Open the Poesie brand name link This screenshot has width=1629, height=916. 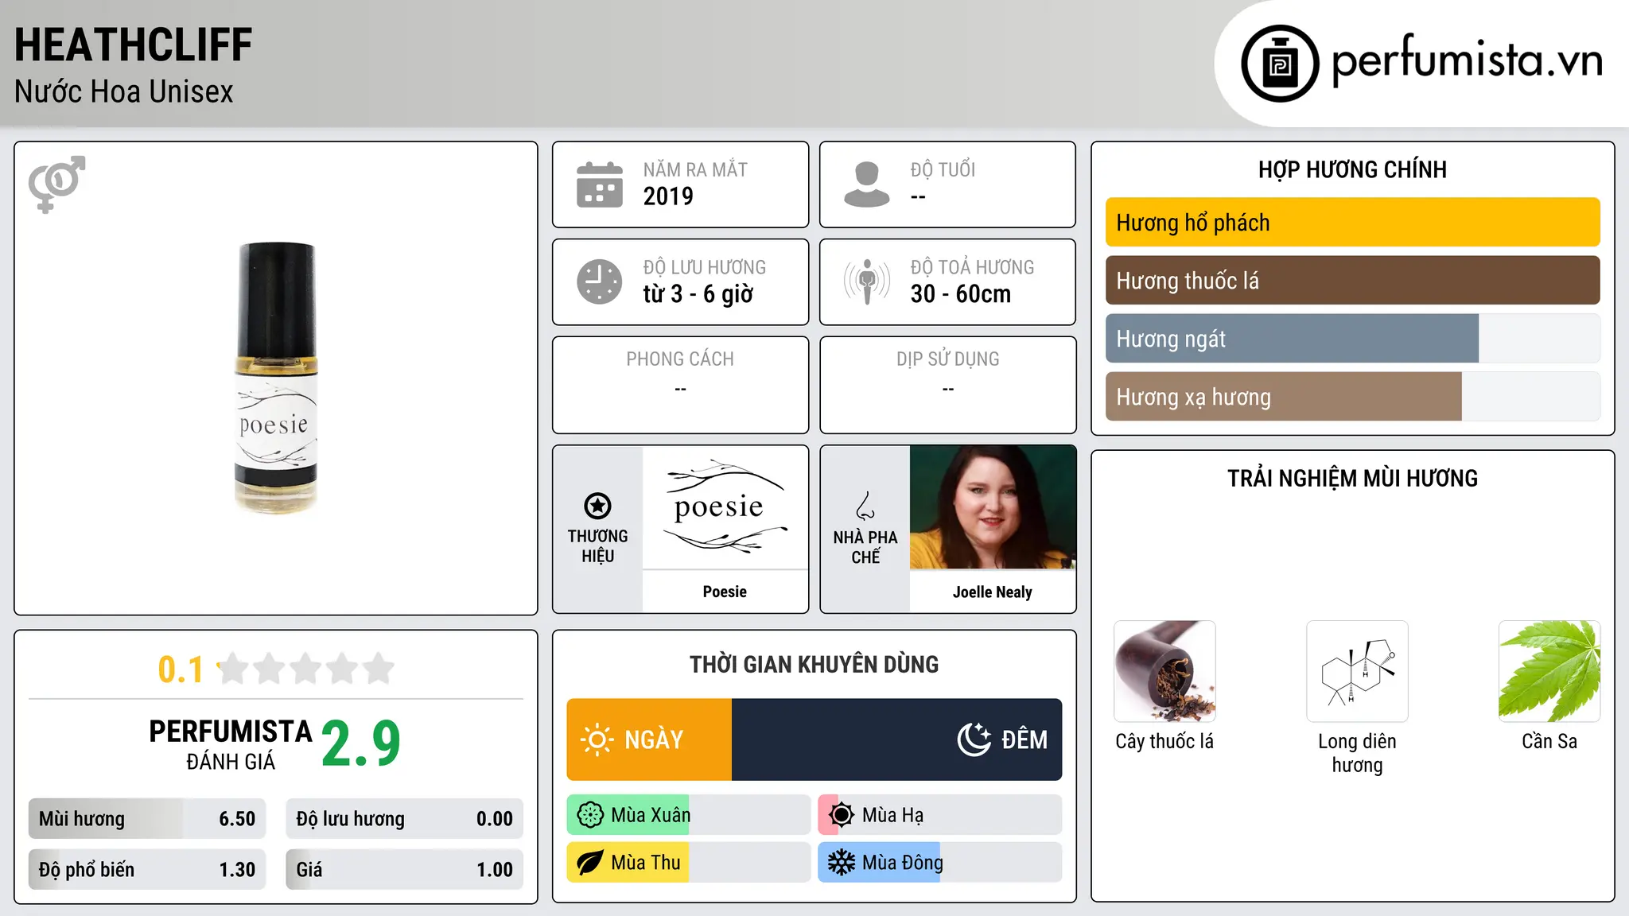pos(725,592)
